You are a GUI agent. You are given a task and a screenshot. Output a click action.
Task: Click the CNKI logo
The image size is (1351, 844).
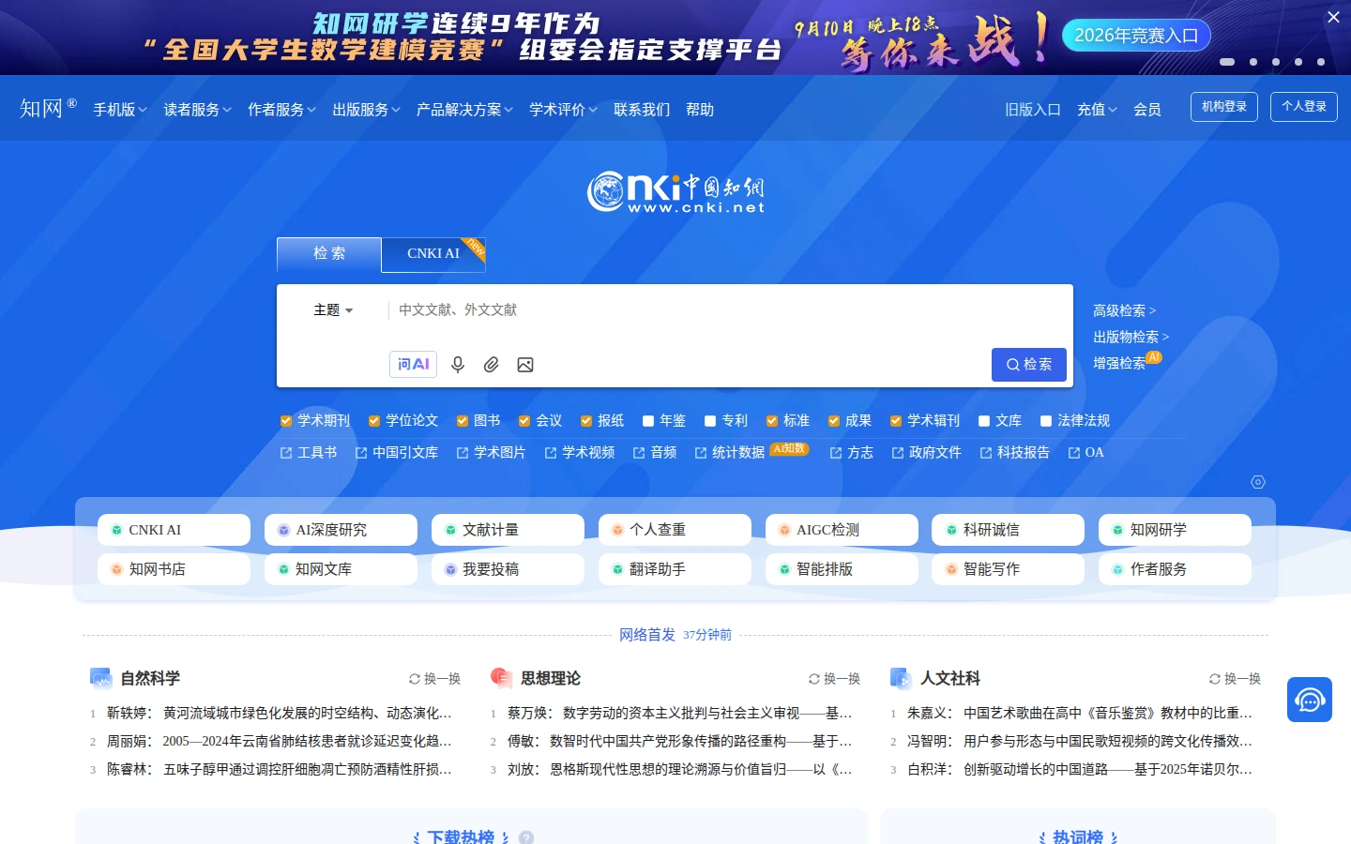click(x=675, y=192)
